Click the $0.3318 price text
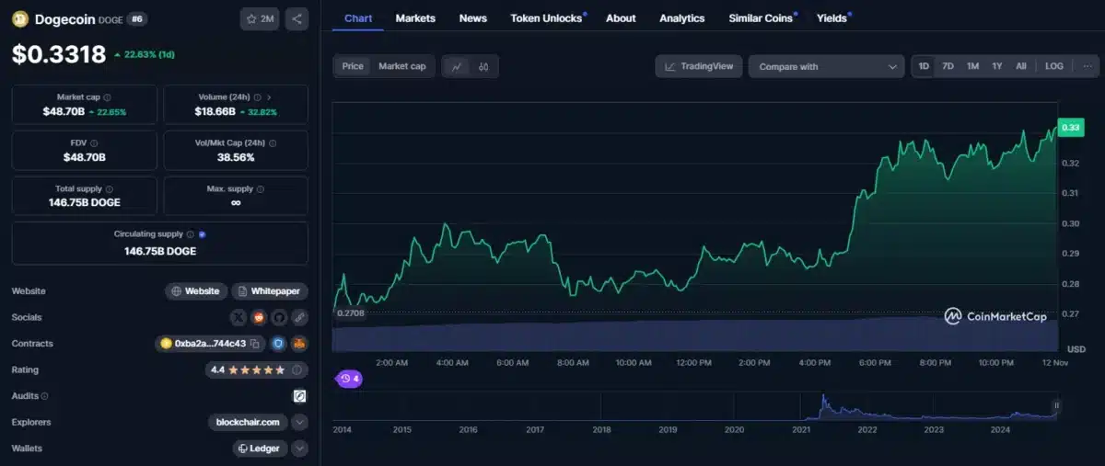Viewport: 1105px width, 466px height. click(x=59, y=55)
